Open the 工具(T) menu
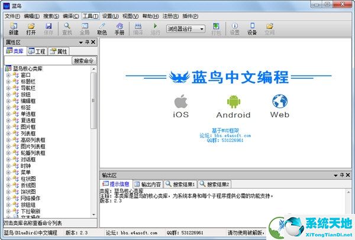Viewport: 355px width, 240px height. coord(91,17)
